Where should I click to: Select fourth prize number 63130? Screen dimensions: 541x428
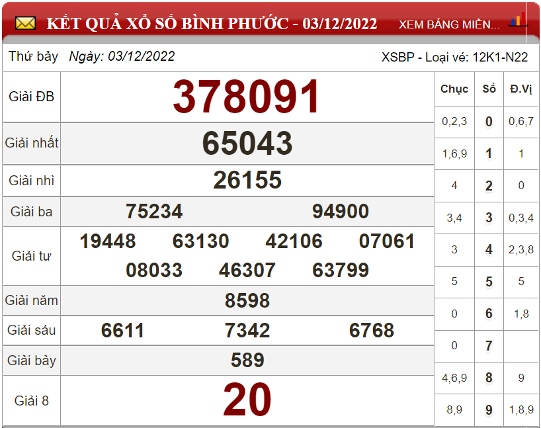tap(201, 241)
